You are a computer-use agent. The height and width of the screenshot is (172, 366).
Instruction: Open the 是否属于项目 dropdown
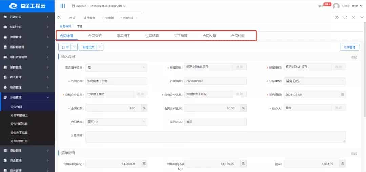tap(116, 68)
